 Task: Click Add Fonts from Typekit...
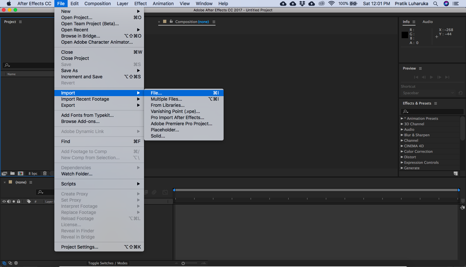99,115
